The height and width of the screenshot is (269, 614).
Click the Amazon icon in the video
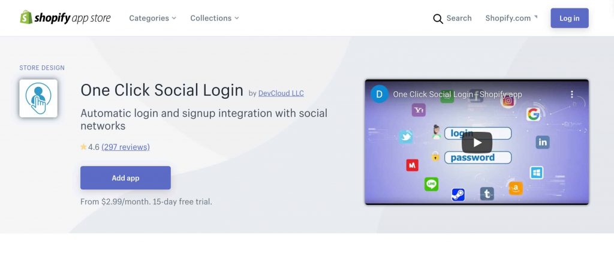click(516, 188)
